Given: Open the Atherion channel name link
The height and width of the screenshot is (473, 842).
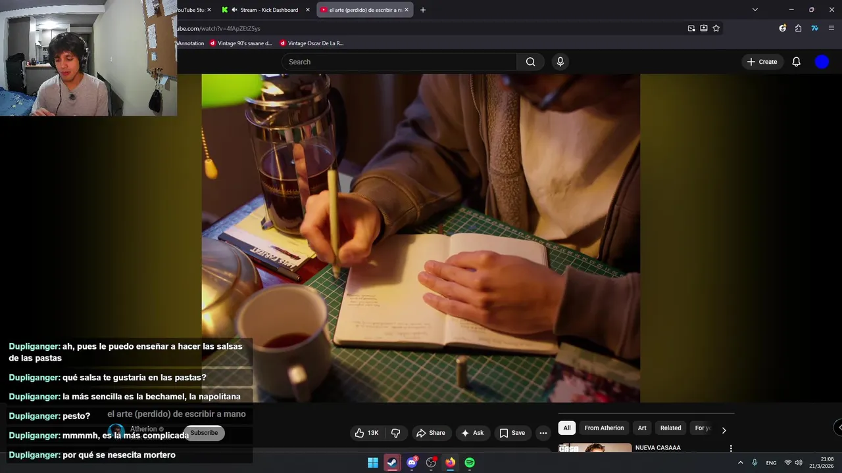Looking at the screenshot, I should [x=143, y=429].
